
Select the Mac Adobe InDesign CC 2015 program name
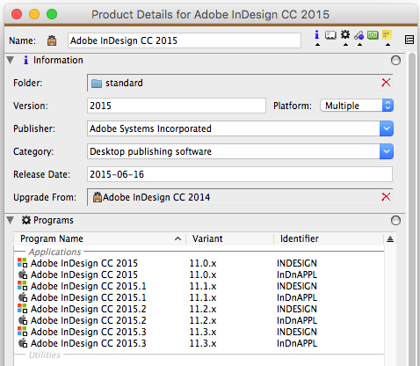point(84,274)
